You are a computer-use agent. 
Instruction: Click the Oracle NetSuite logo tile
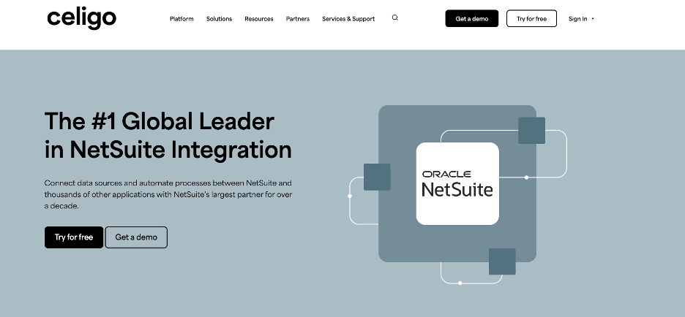457,183
